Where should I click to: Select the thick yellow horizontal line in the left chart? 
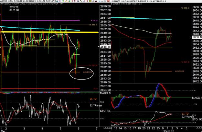[49, 32]
